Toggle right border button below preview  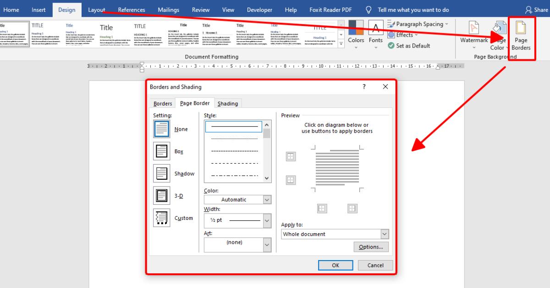click(x=352, y=208)
